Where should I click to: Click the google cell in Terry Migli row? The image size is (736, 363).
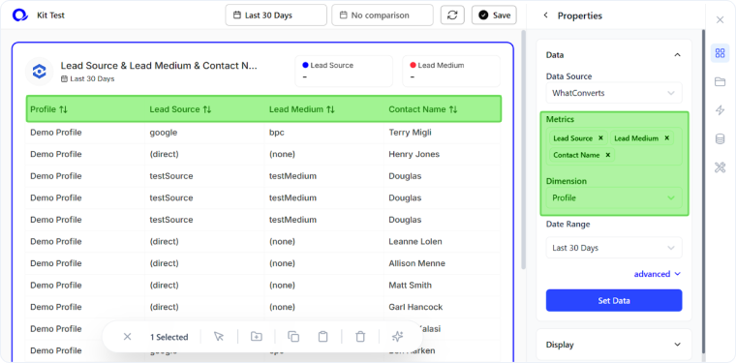coord(164,133)
